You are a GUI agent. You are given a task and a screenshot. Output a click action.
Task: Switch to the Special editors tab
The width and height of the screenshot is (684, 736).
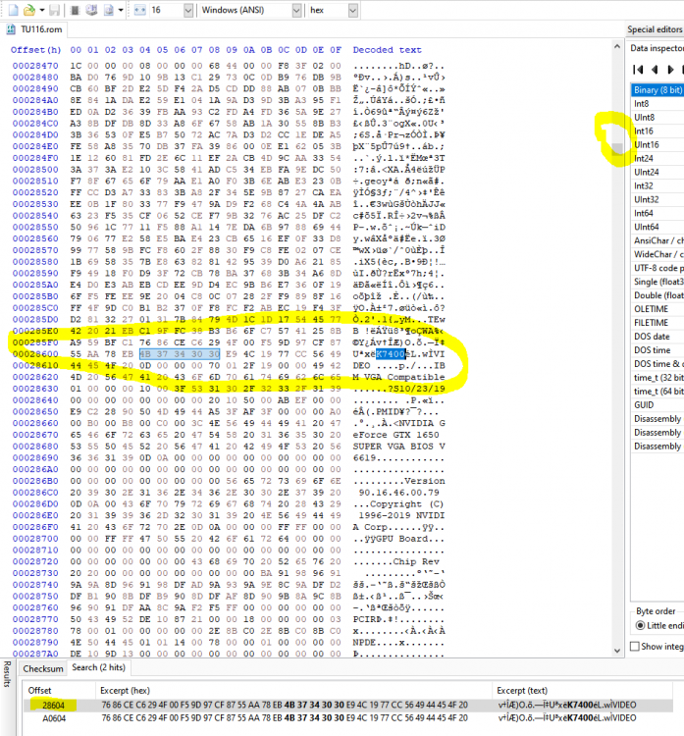tap(655, 29)
